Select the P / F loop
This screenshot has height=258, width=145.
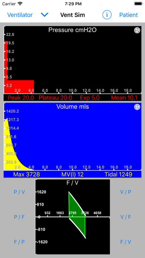(x=19, y=217)
